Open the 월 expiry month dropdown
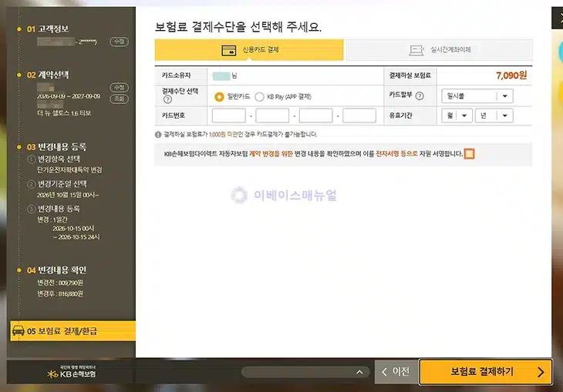This screenshot has width=563, height=392. pos(457,116)
